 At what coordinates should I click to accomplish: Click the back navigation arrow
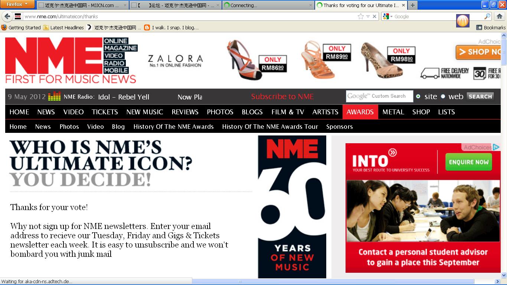pyautogui.click(x=8, y=17)
